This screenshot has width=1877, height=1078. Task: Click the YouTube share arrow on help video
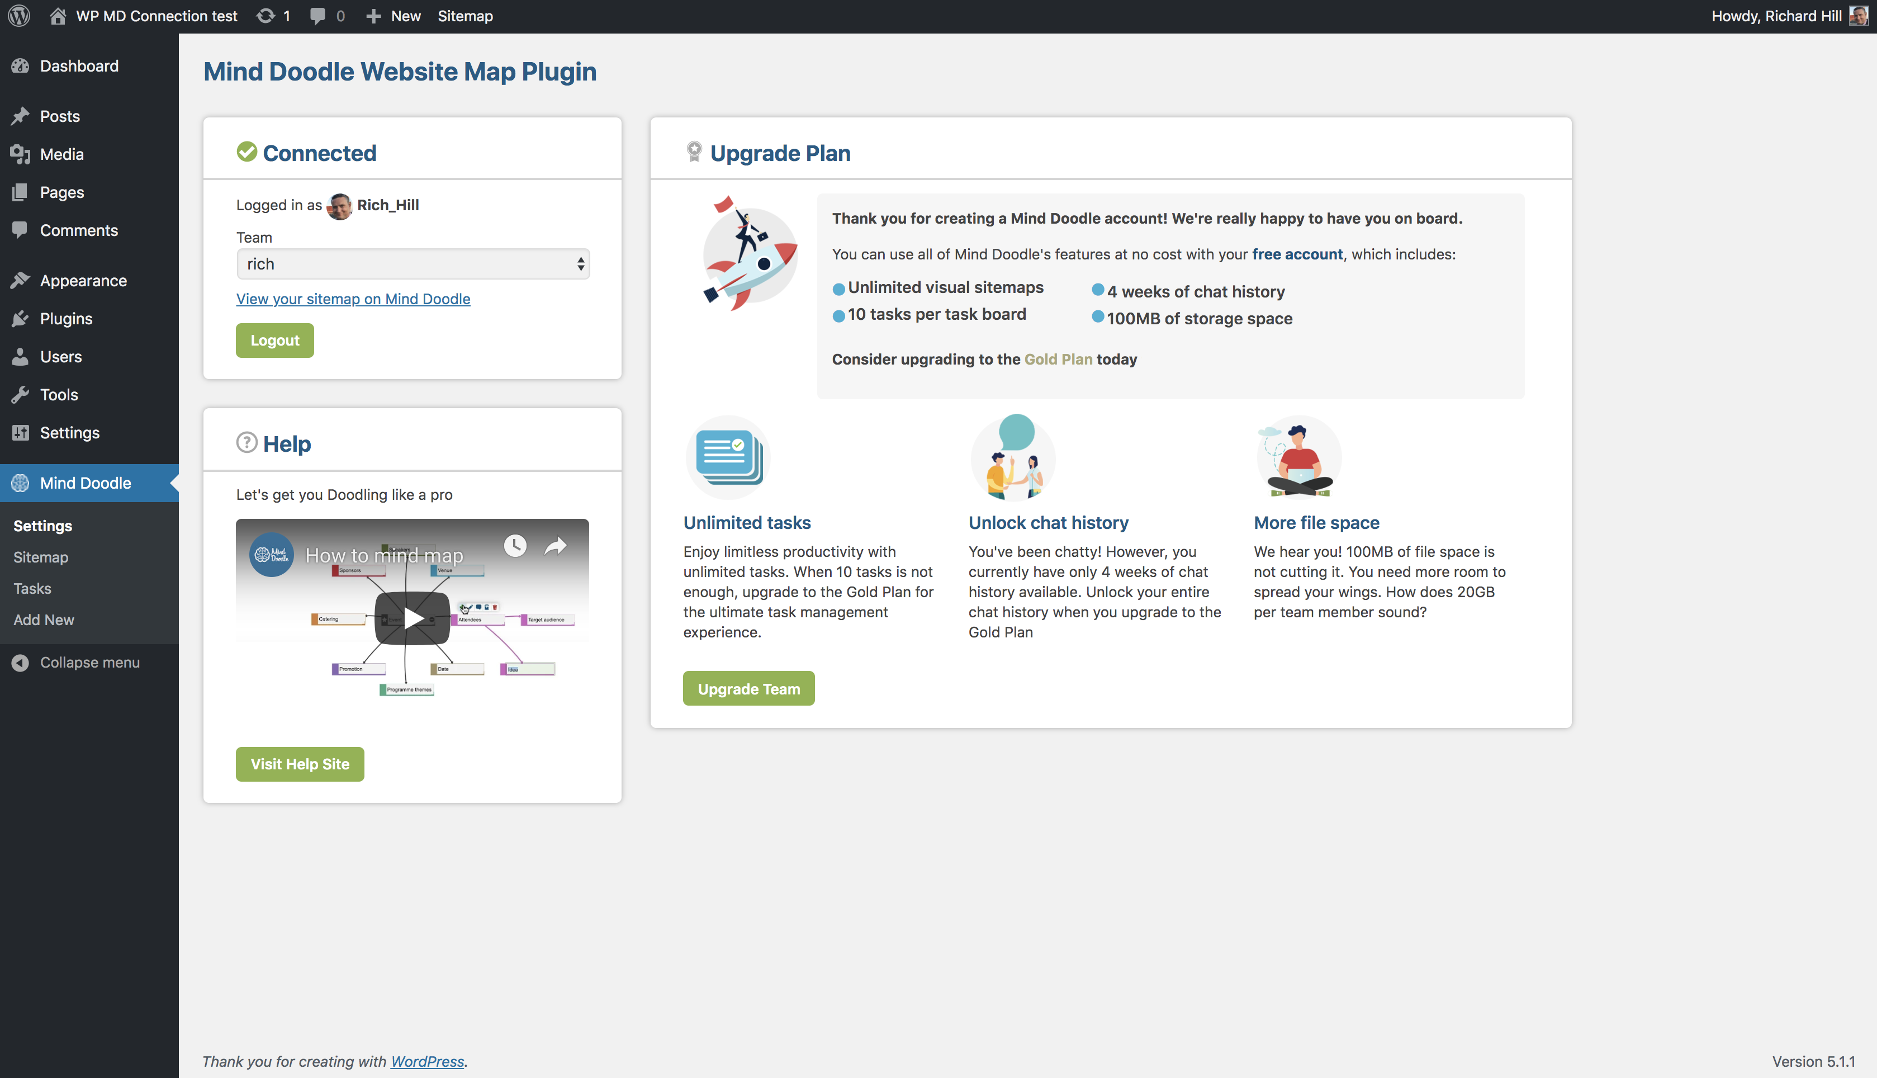(555, 546)
